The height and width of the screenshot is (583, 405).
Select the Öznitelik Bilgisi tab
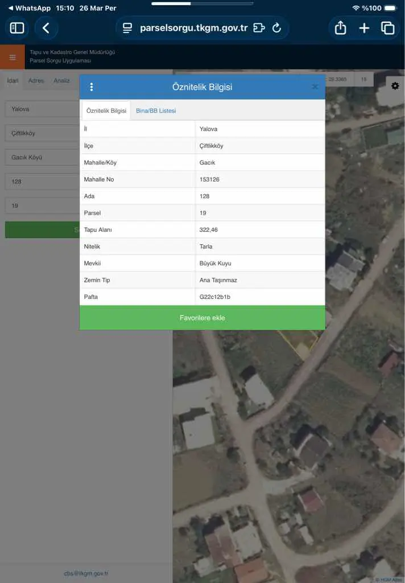coord(106,111)
